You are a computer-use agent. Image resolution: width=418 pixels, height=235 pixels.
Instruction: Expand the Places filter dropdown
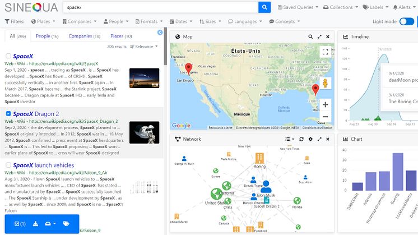point(43,21)
